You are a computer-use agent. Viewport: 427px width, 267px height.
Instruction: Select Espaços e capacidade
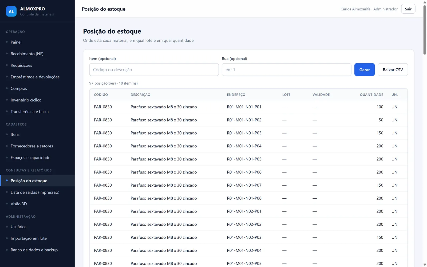(30, 158)
